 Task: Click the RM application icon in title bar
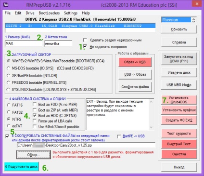point(6,5)
